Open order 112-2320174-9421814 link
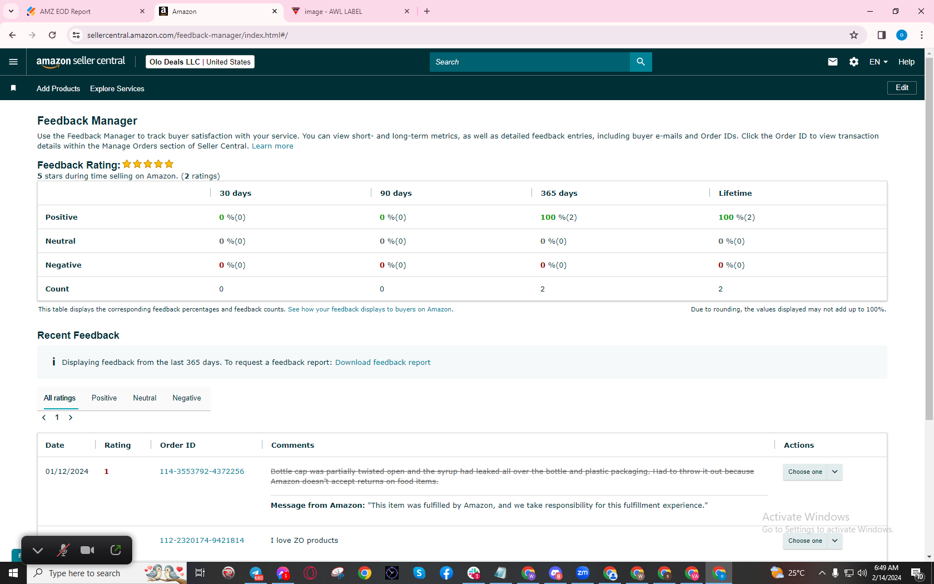This screenshot has height=584, width=934. click(x=202, y=541)
